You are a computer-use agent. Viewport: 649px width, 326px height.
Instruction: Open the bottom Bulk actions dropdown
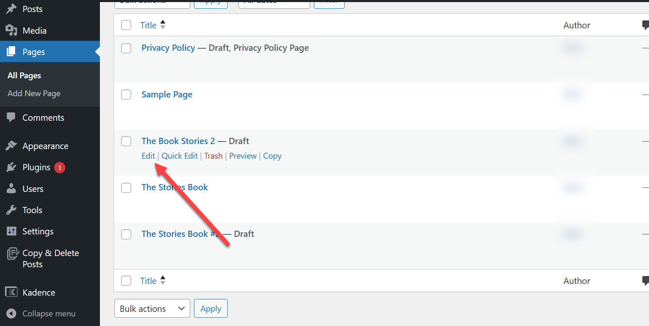click(152, 309)
